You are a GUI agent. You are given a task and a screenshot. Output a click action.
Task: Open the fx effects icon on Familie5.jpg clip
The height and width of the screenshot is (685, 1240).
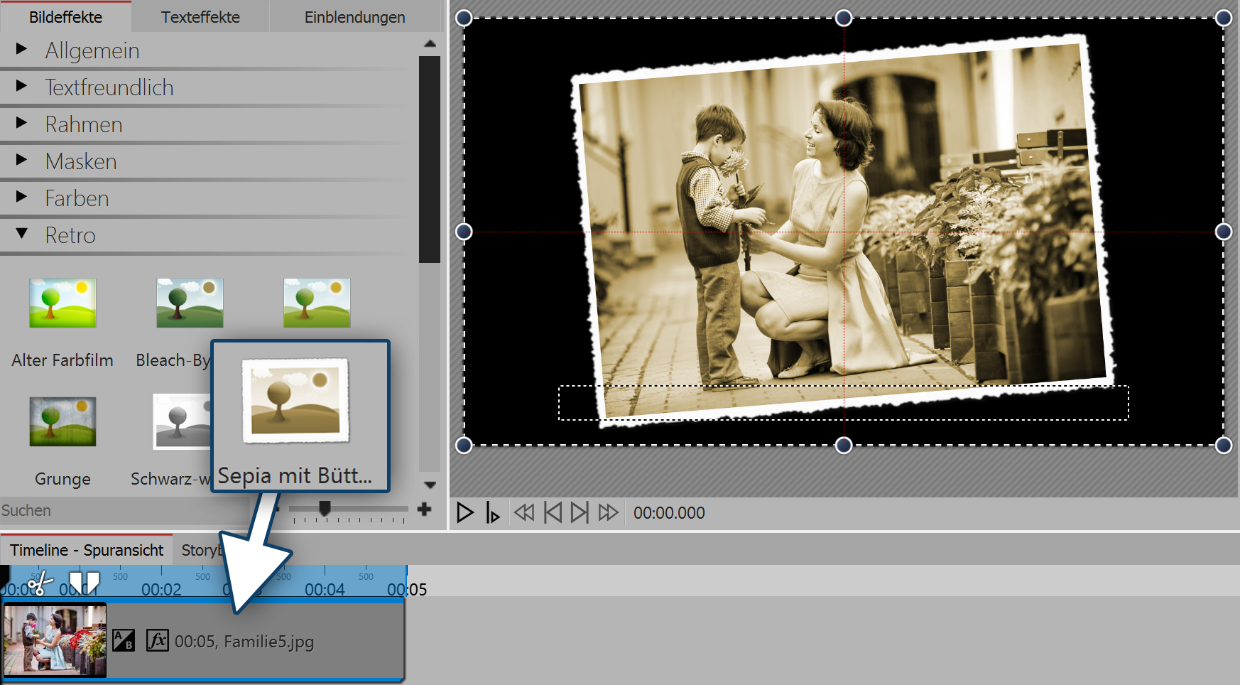pyautogui.click(x=157, y=640)
